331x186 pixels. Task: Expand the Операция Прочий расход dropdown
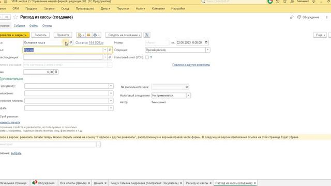click(208, 50)
